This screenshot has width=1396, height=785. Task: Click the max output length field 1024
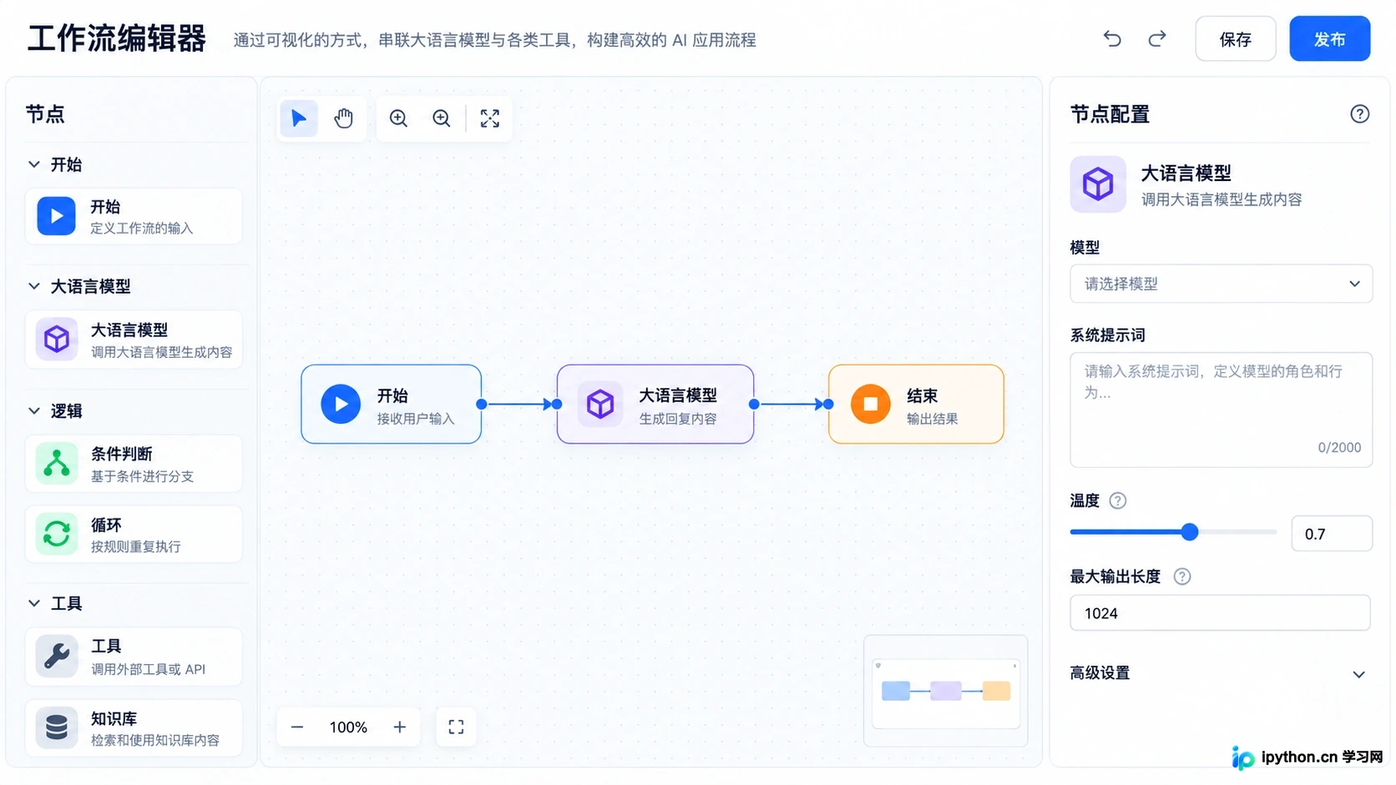tap(1220, 613)
